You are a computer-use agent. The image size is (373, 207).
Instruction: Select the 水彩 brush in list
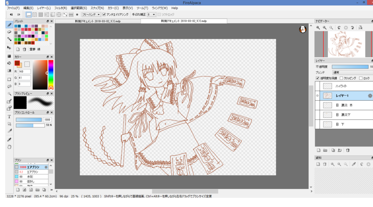pyautogui.click(x=31, y=176)
